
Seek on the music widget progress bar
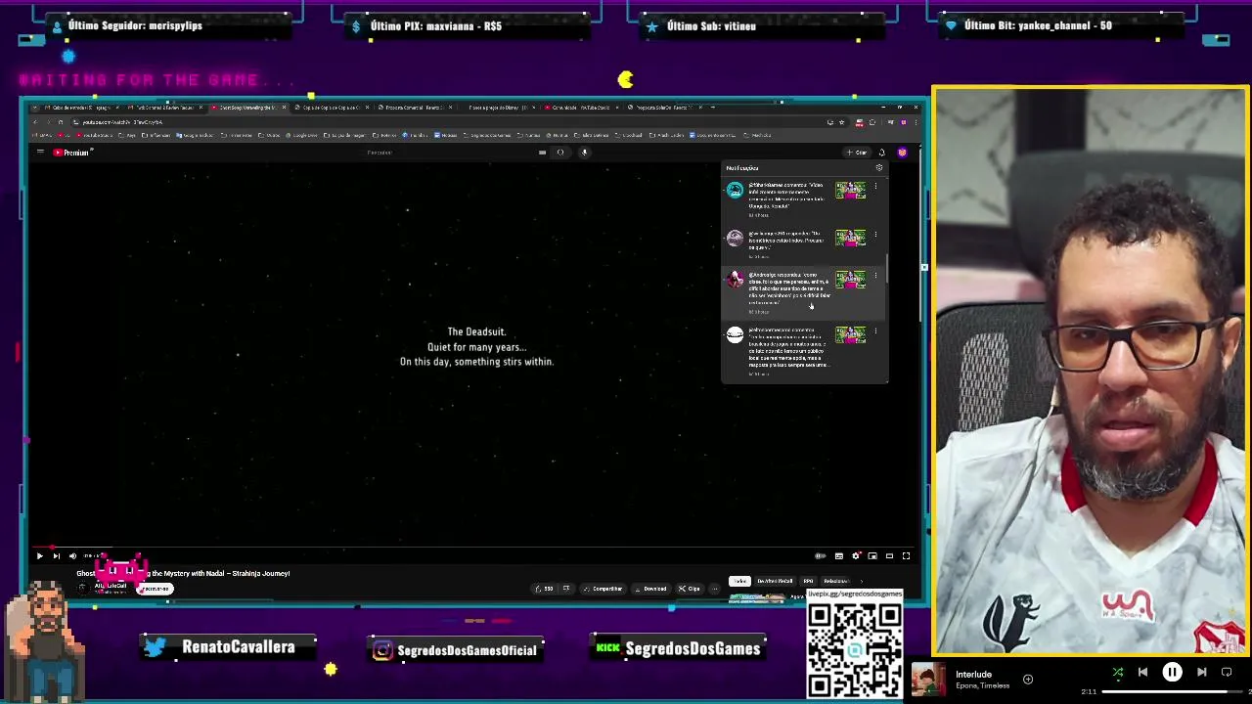[x=1174, y=692]
